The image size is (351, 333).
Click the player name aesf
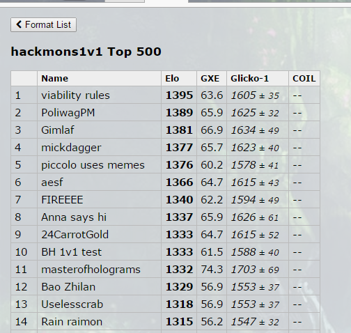pyautogui.click(x=52, y=183)
